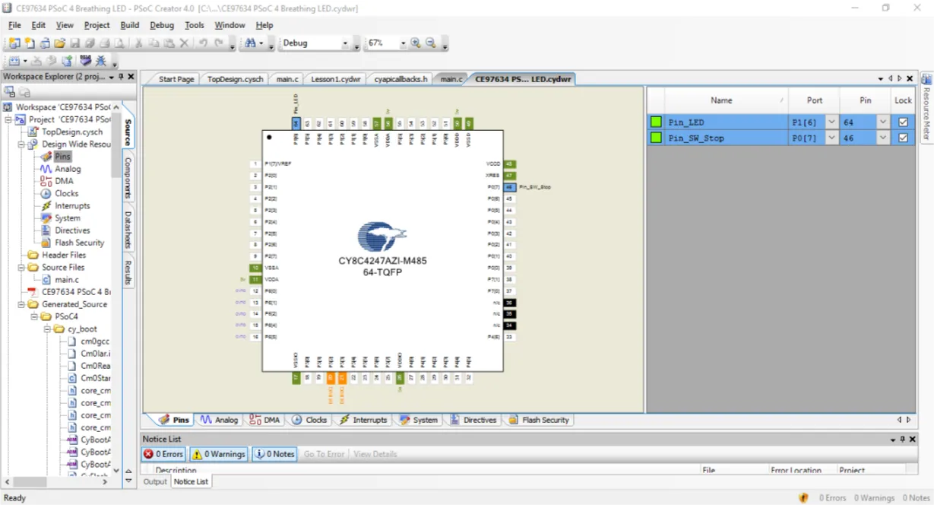Collapse the Design Wide Resources tree node

[x=21, y=144]
